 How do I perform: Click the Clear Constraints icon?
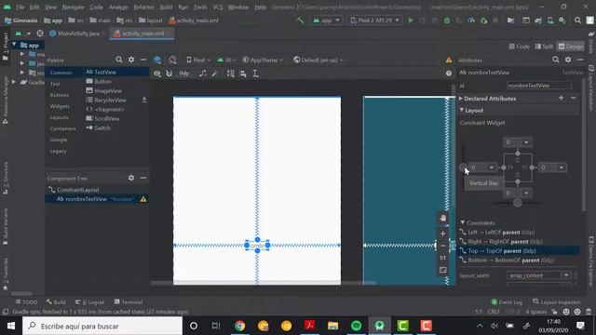tap(203, 74)
